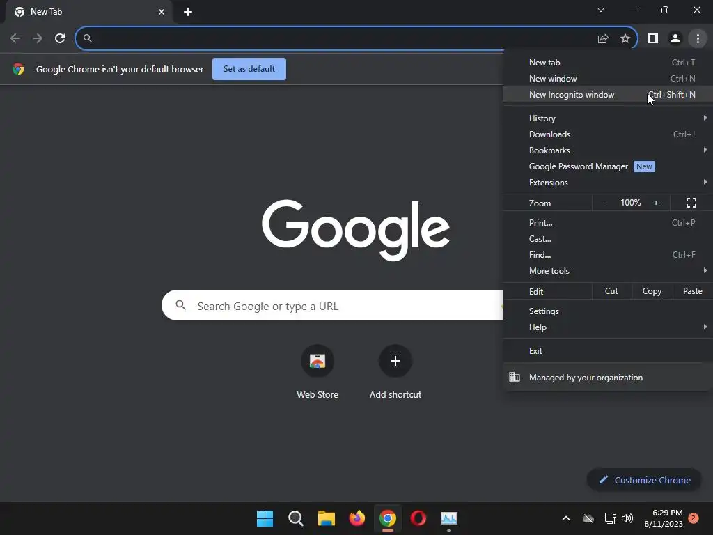Open File Explorer from the taskbar
This screenshot has height=535, width=713.
[x=326, y=518]
